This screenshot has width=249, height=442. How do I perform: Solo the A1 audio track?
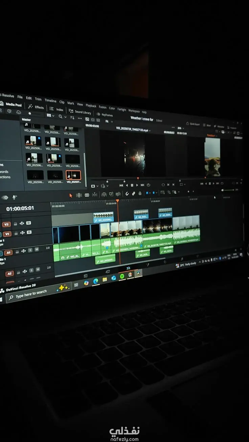pyautogui.click(x=30, y=250)
